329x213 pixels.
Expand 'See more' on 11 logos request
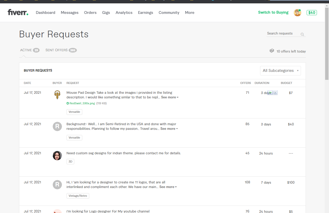(x=168, y=187)
